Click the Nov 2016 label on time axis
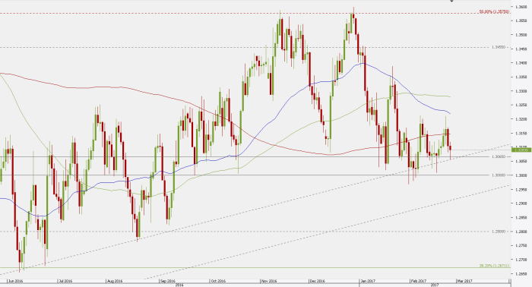532x287 pixels. [x=269, y=281]
